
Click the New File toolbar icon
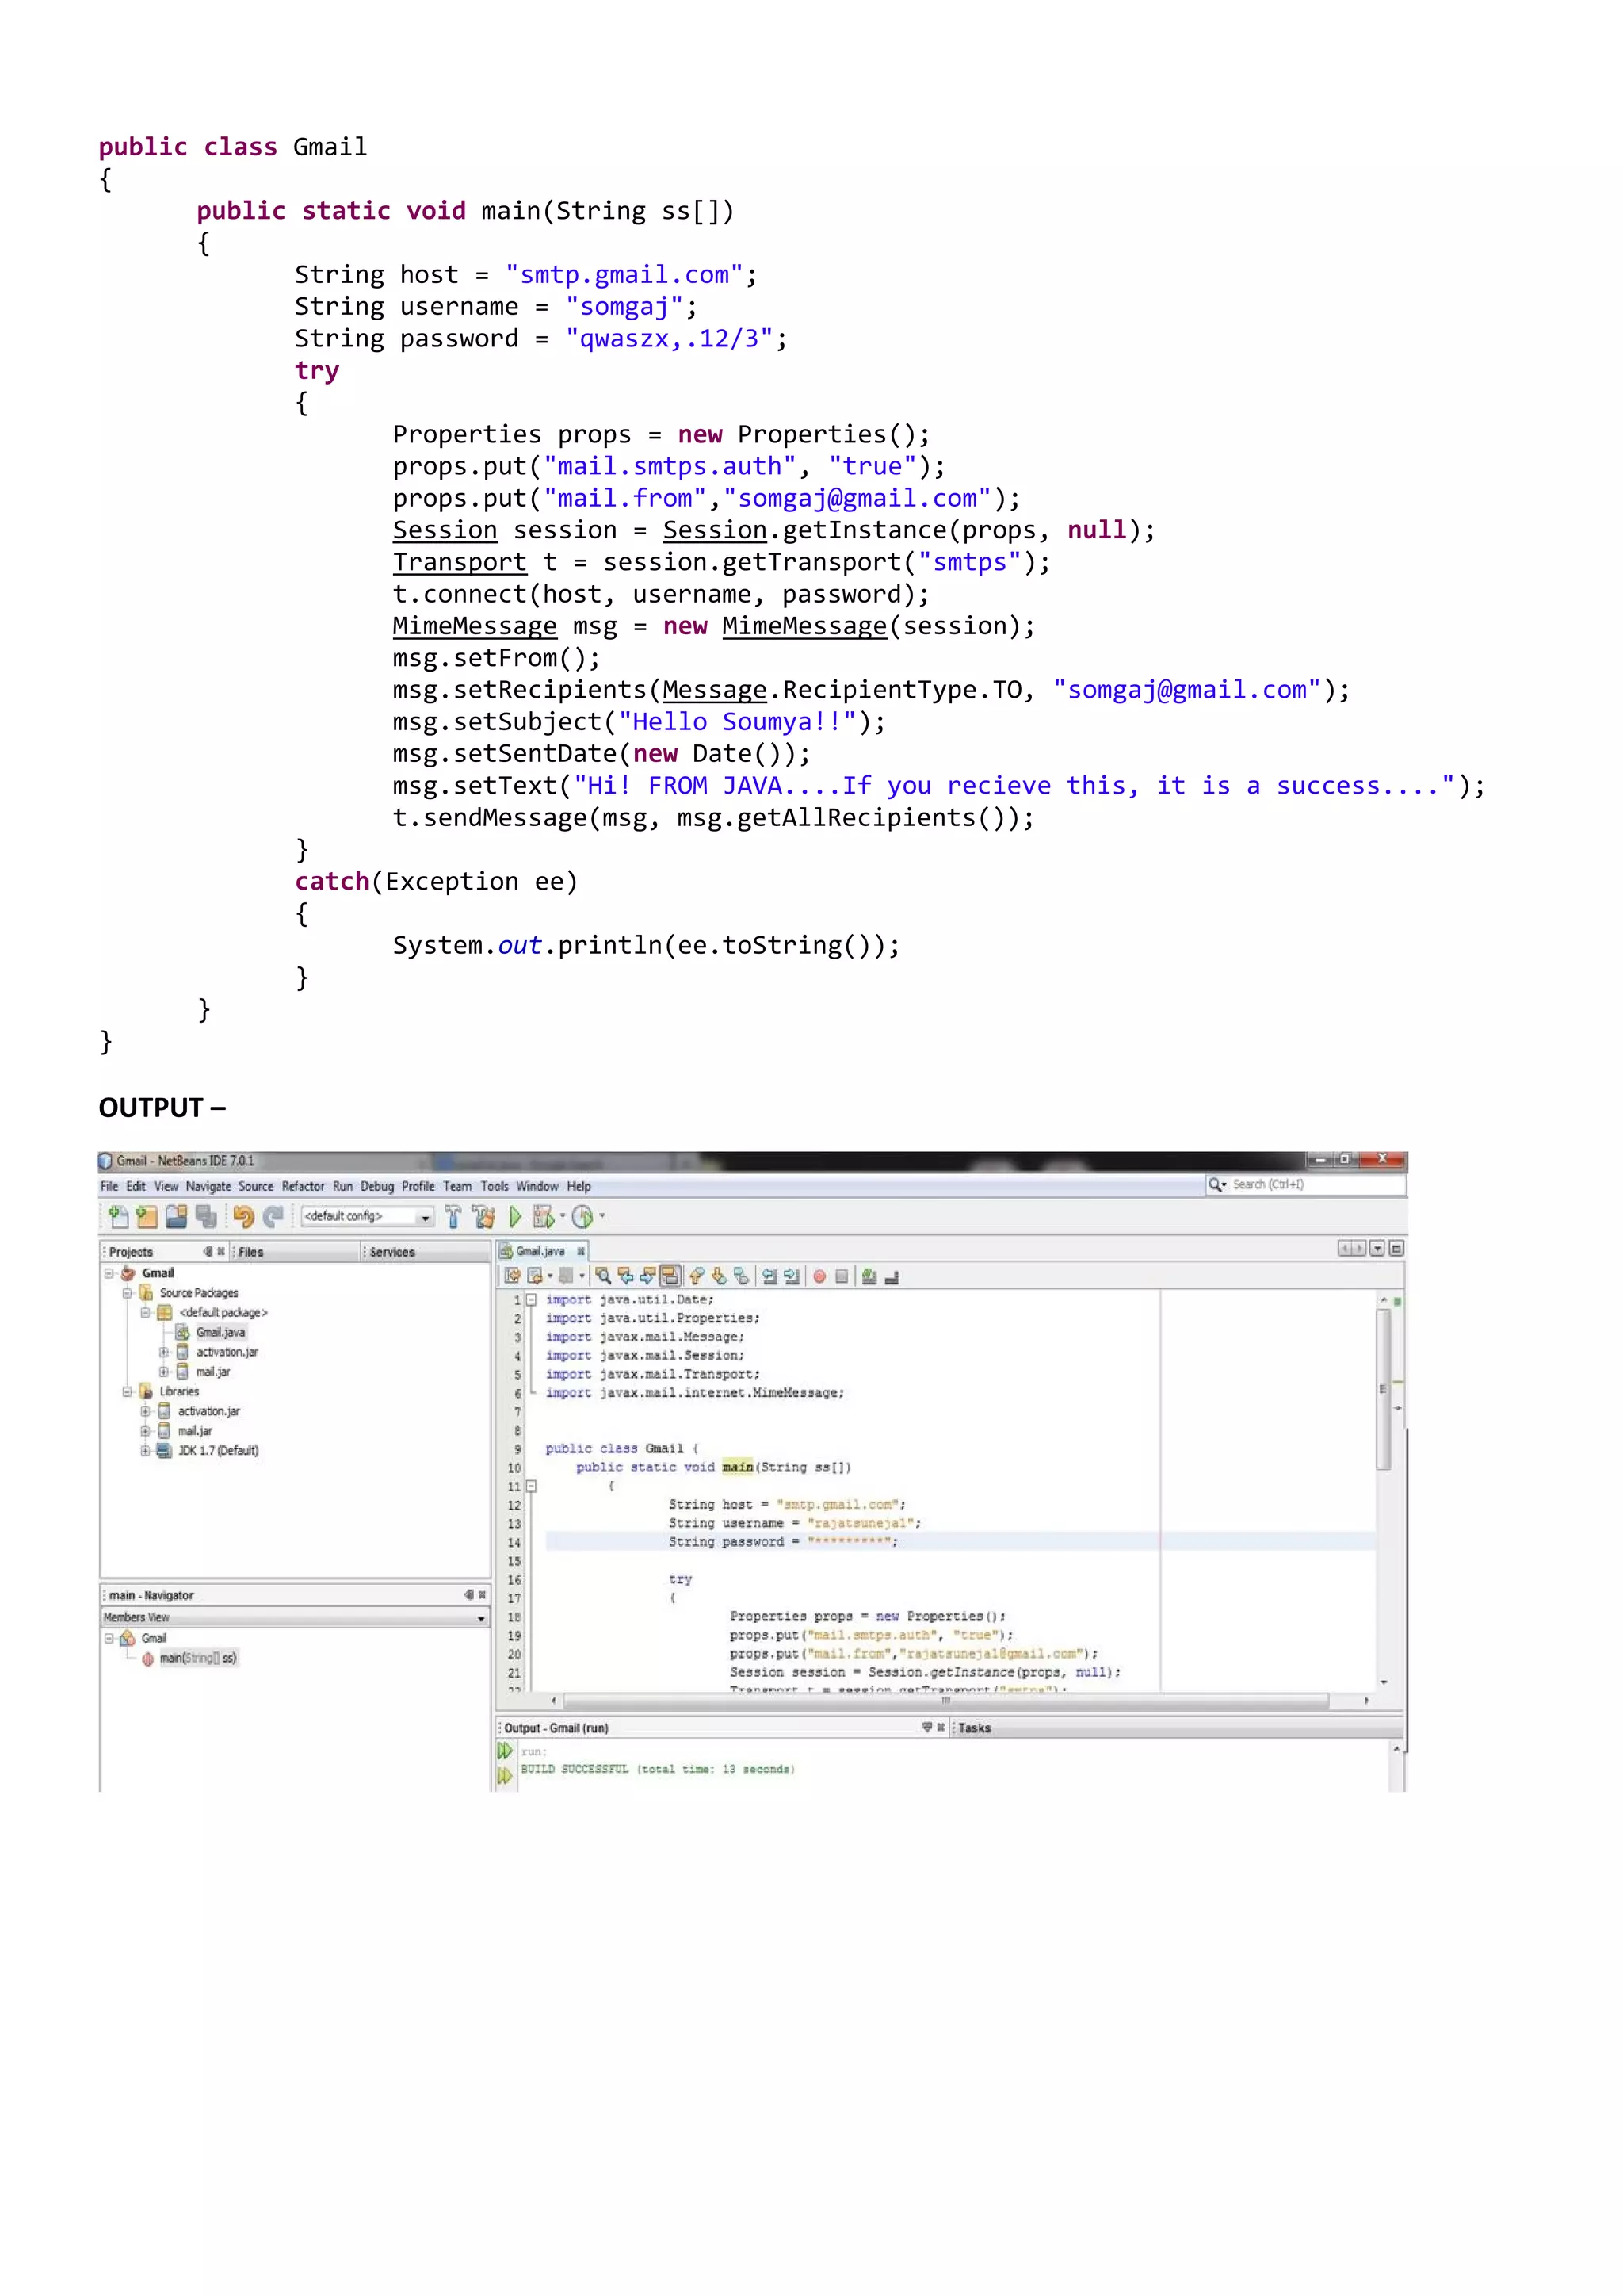click(119, 1217)
